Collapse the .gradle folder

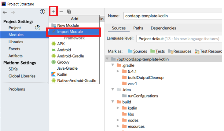click(x=113, y=65)
